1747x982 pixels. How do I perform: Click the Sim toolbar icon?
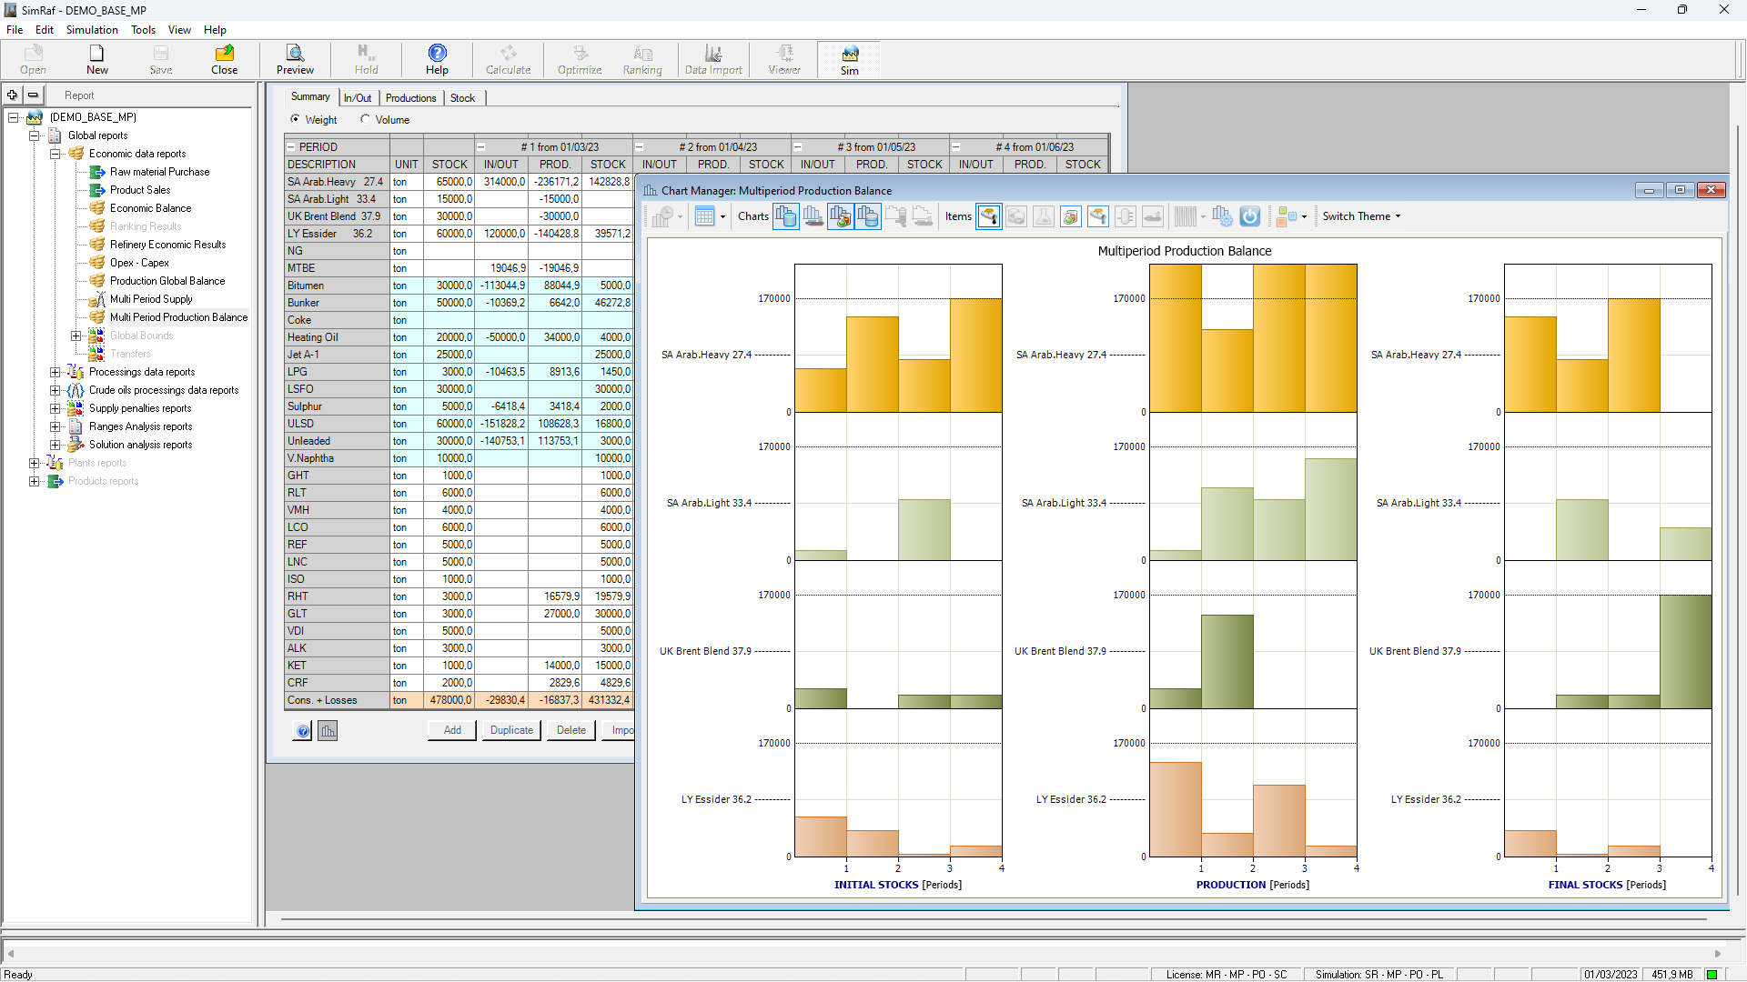pyautogui.click(x=849, y=59)
